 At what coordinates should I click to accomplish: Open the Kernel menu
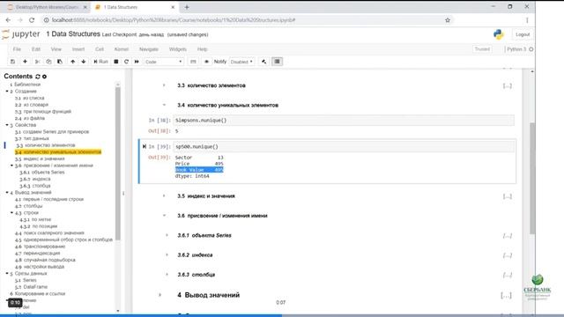122,49
